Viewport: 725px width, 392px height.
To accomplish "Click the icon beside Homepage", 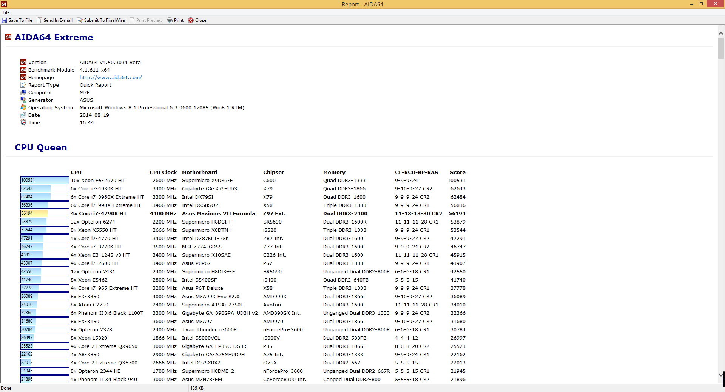I will click(23, 77).
